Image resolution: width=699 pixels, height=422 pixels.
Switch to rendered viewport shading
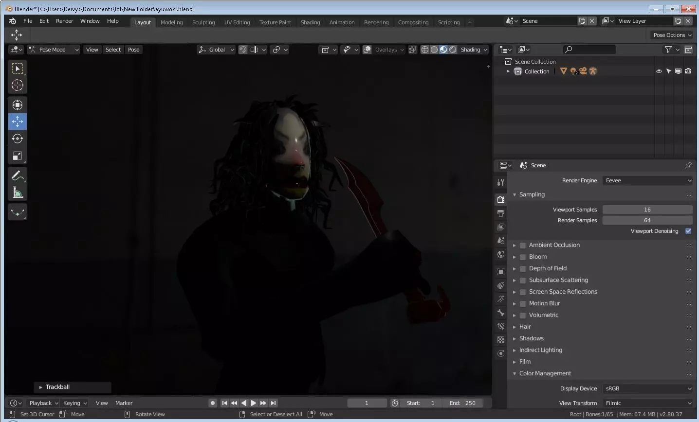[453, 50]
